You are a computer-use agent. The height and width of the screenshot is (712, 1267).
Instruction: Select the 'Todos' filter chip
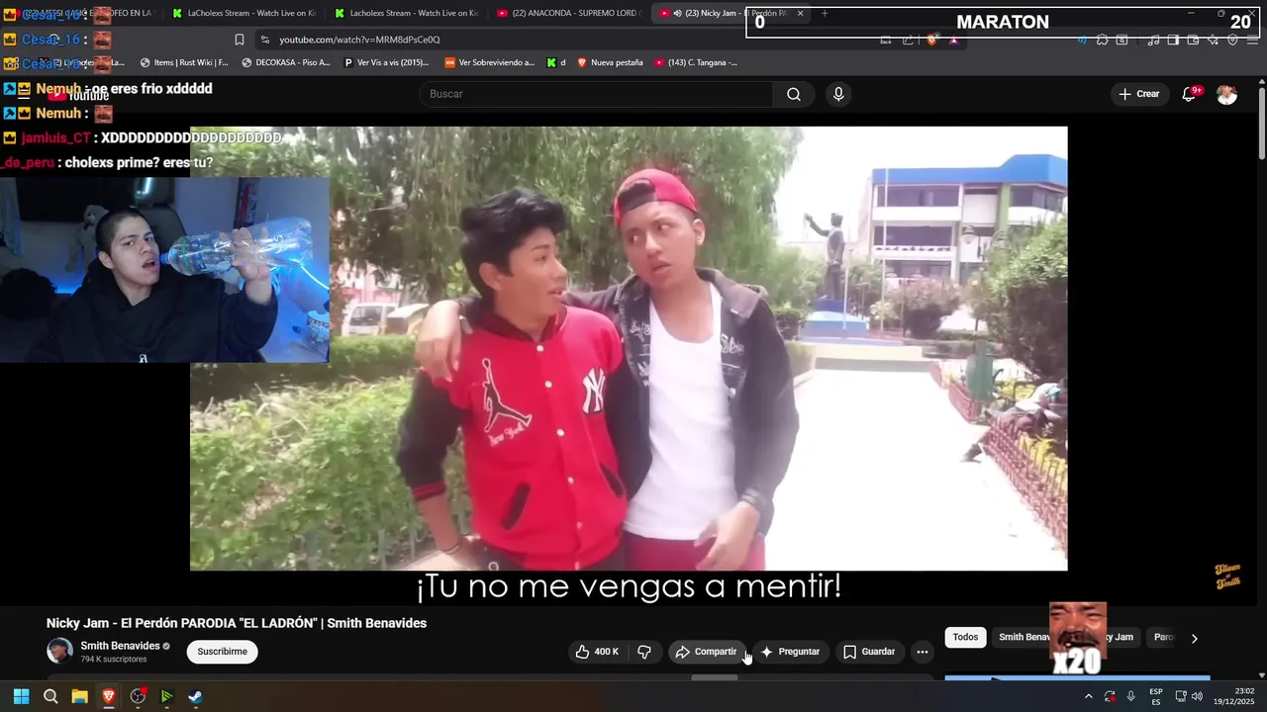coord(965,638)
